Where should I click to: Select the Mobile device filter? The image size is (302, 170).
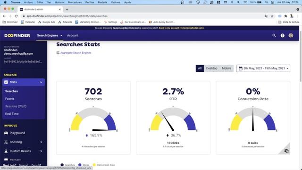pyautogui.click(x=226, y=68)
